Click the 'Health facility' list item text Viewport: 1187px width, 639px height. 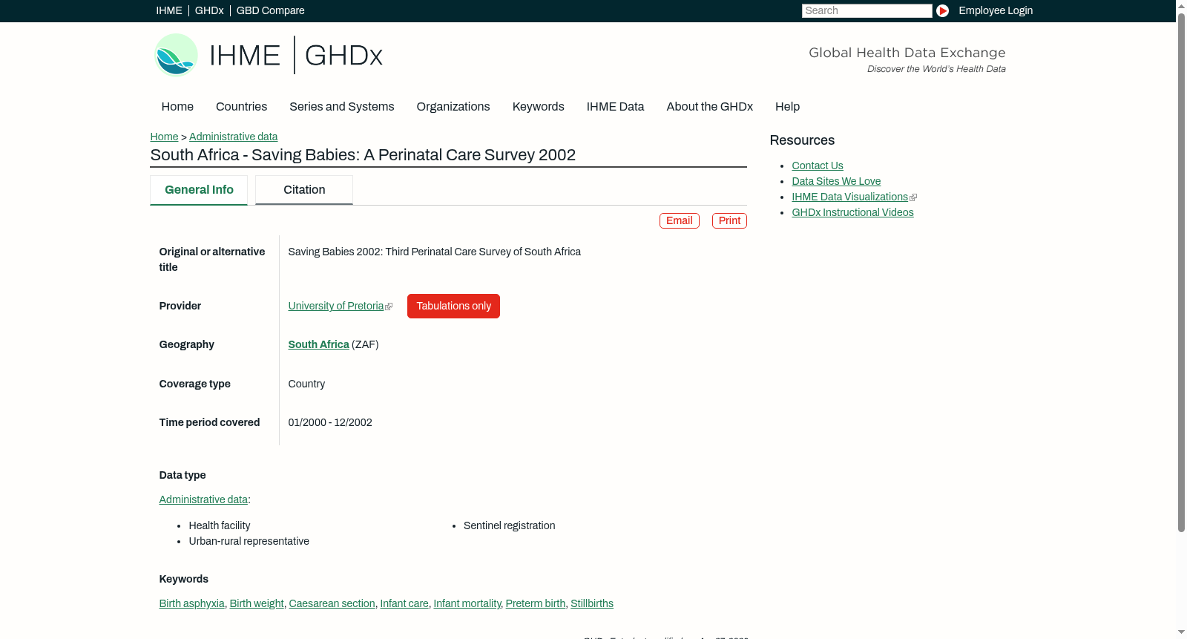click(x=220, y=525)
